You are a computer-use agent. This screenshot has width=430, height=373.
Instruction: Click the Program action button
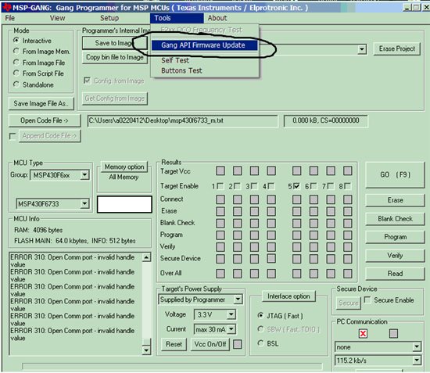click(395, 237)
